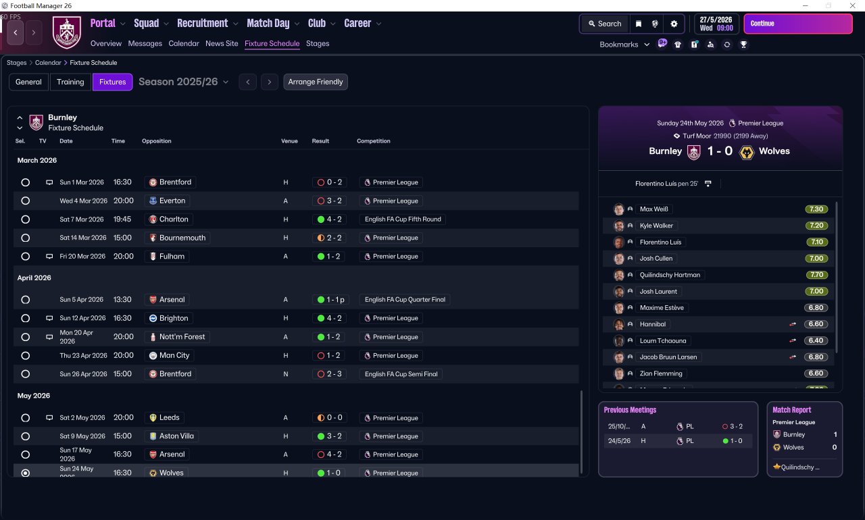
Task: Click the player ratings list scrollbar
Action: [837, 277]
